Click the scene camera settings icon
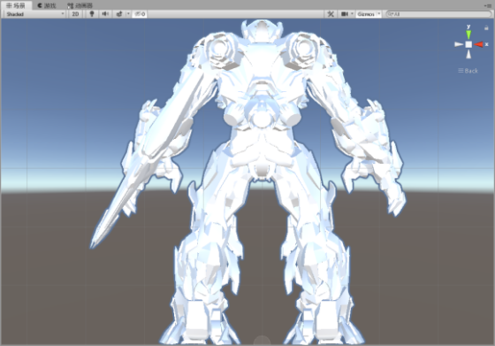The width and height of the screenshot is (495, 346). 345,14
